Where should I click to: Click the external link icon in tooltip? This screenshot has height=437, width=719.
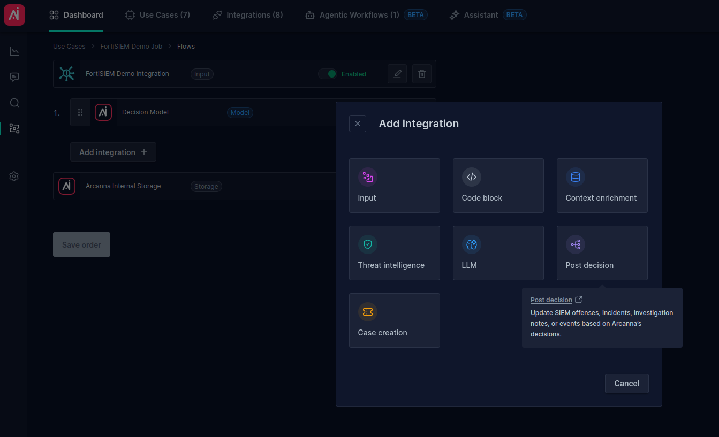[x=579, y=300]
